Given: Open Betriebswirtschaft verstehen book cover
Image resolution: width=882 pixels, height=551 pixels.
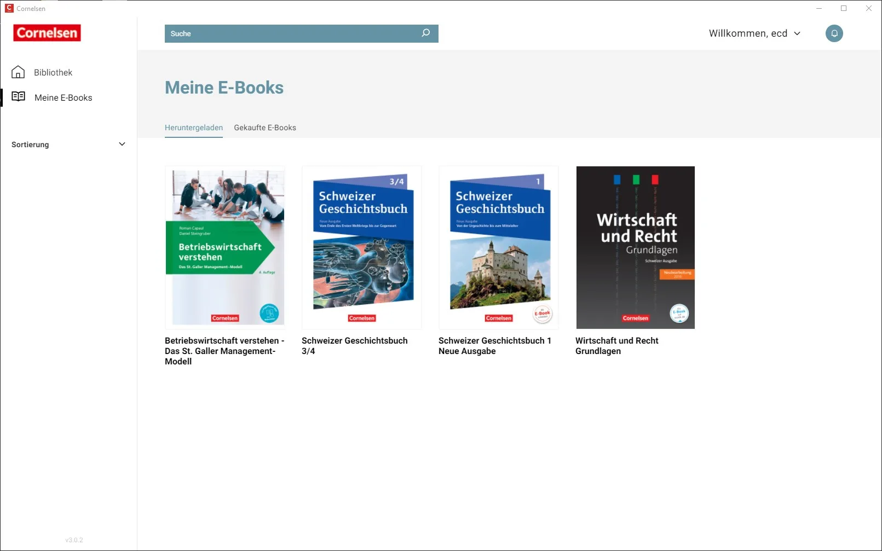Looking at the screenshot, I should 225,247.
